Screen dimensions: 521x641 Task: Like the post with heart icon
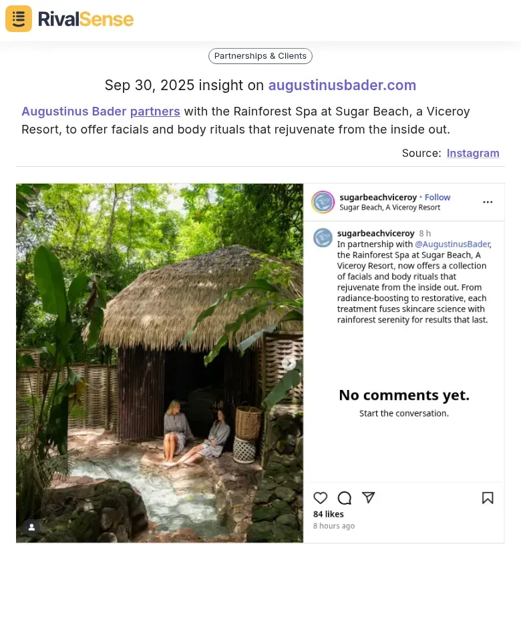(x=321, y=498)
